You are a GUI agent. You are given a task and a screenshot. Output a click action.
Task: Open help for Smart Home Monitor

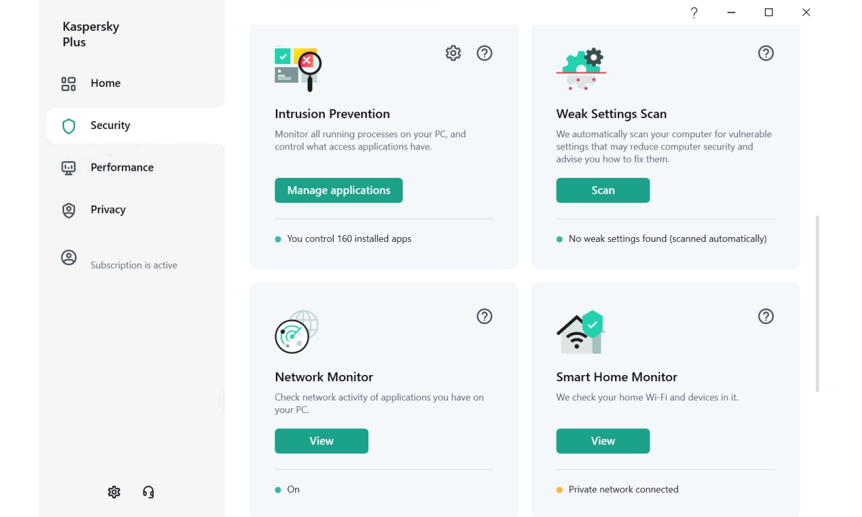pos(765,316)
